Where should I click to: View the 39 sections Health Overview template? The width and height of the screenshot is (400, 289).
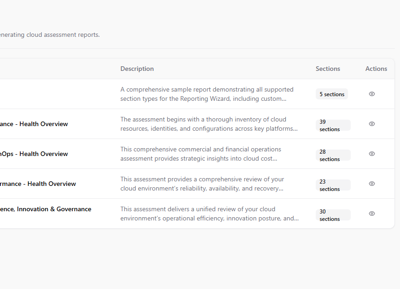[371, 124]
